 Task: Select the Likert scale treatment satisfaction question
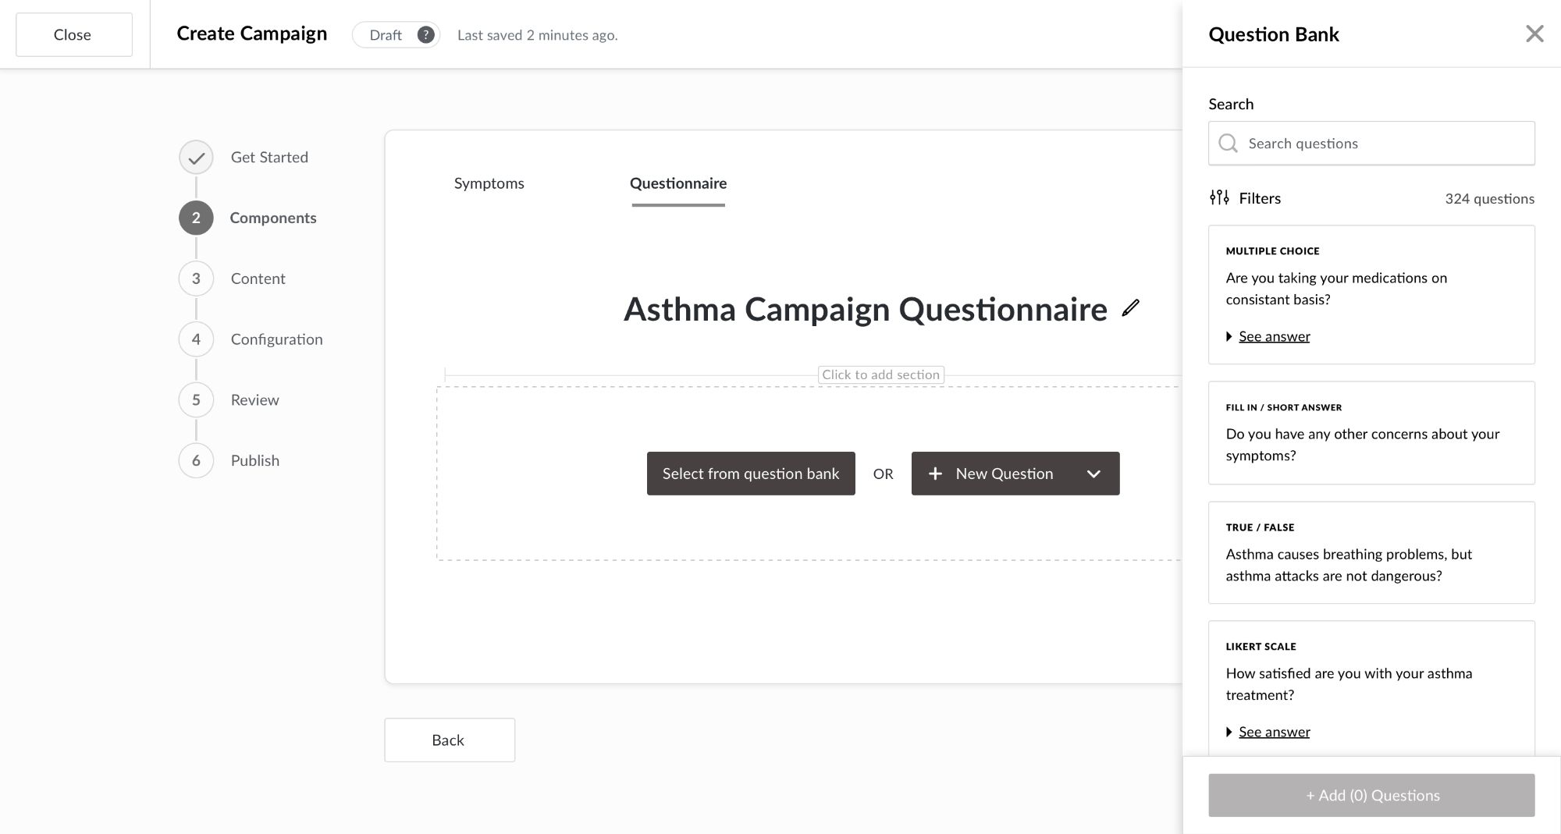point(1371,683)
